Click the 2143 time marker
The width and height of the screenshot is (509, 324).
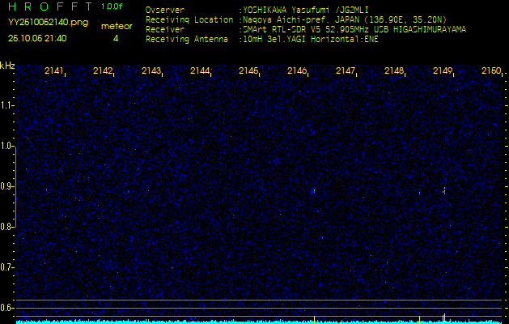(x=151, y=71)
